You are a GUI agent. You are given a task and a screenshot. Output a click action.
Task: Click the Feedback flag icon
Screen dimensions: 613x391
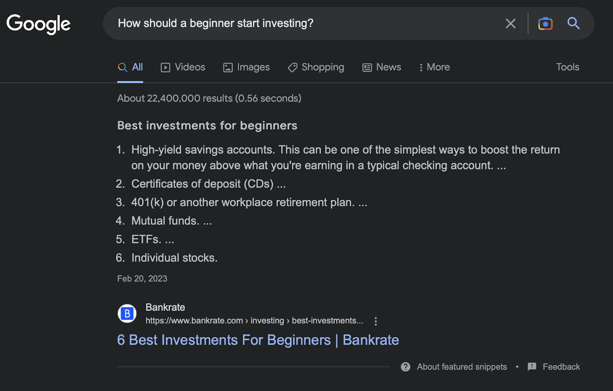coord(532,367)
